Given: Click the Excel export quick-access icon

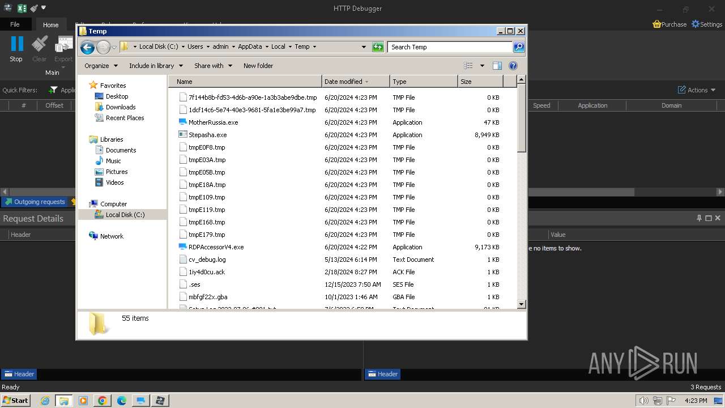Looking at the screenshot, I should (x=22, y=8).
